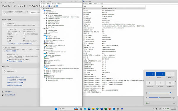Click the Settings window back arrow
178x111 pixels.
[x=2, y=2]
